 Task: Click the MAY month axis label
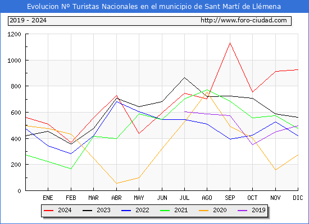(139, 198)
